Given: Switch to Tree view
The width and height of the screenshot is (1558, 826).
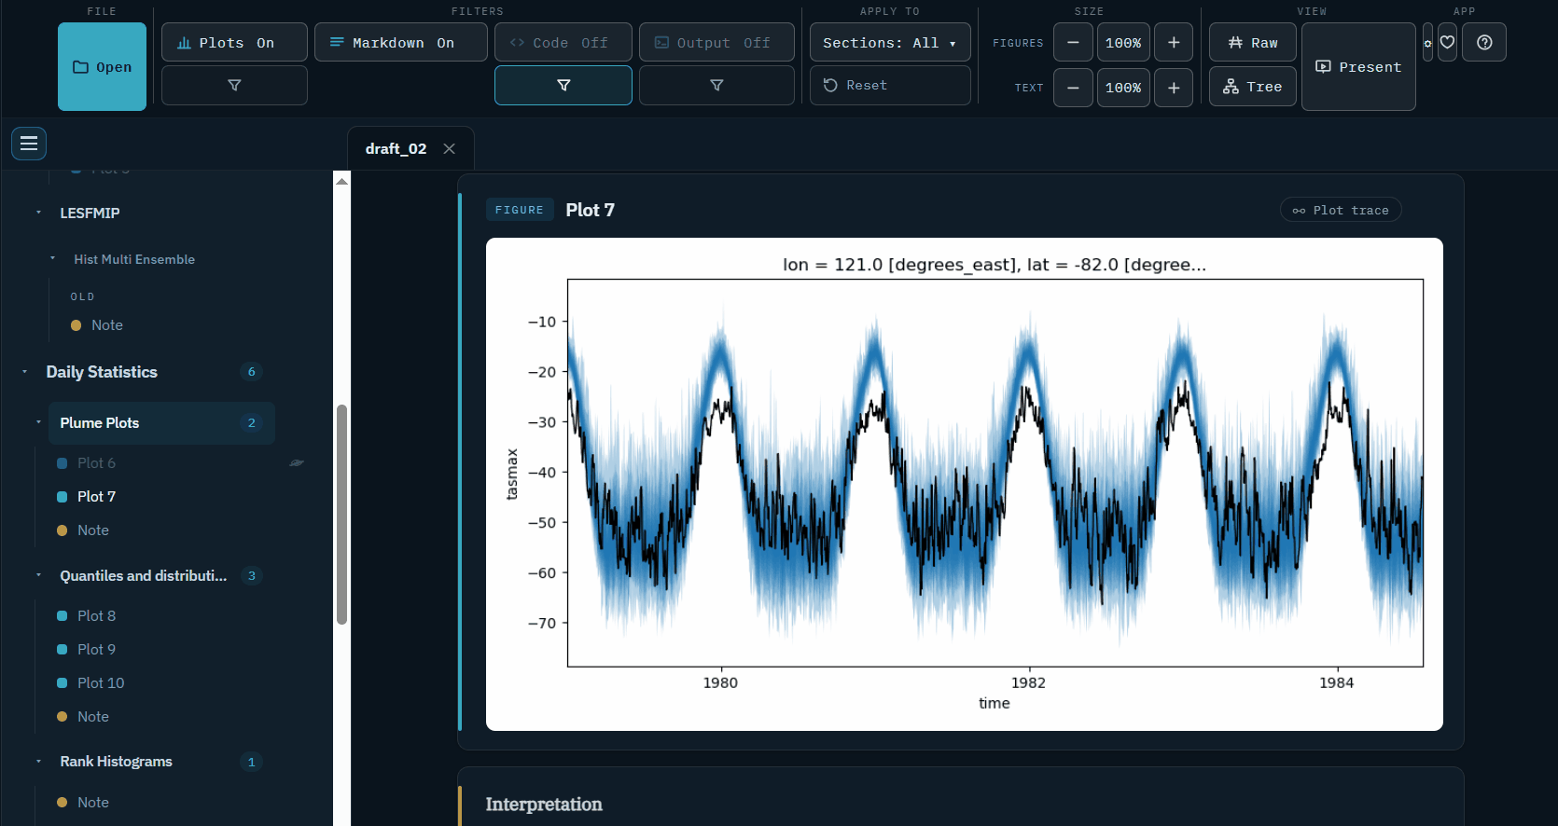Looking at the screenshot, I should pyautogui.click(x=1253, y=87).
